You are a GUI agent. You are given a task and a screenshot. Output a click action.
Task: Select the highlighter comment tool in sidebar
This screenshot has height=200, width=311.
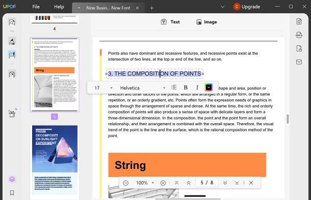click(x=12, y=41)
